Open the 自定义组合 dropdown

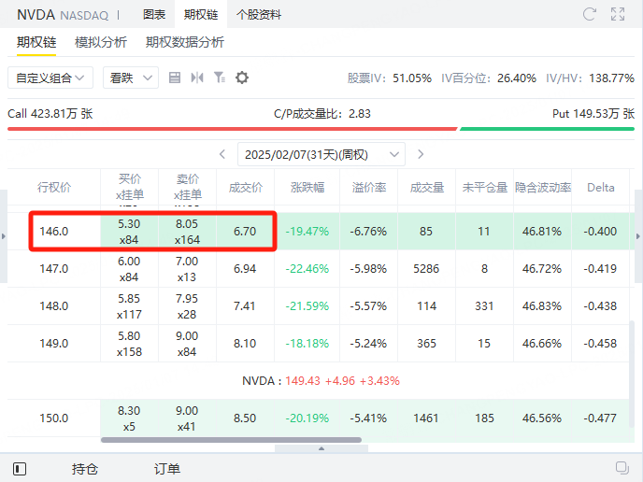(50, 78)
